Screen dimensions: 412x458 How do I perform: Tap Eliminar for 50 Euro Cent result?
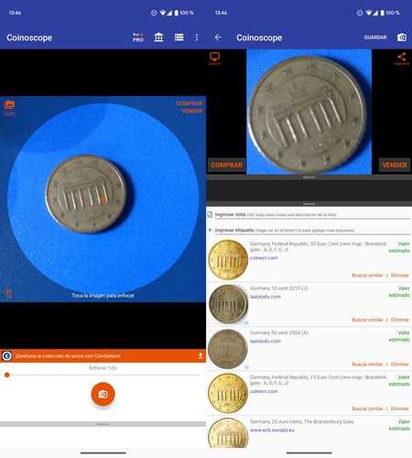click(400, 276)
